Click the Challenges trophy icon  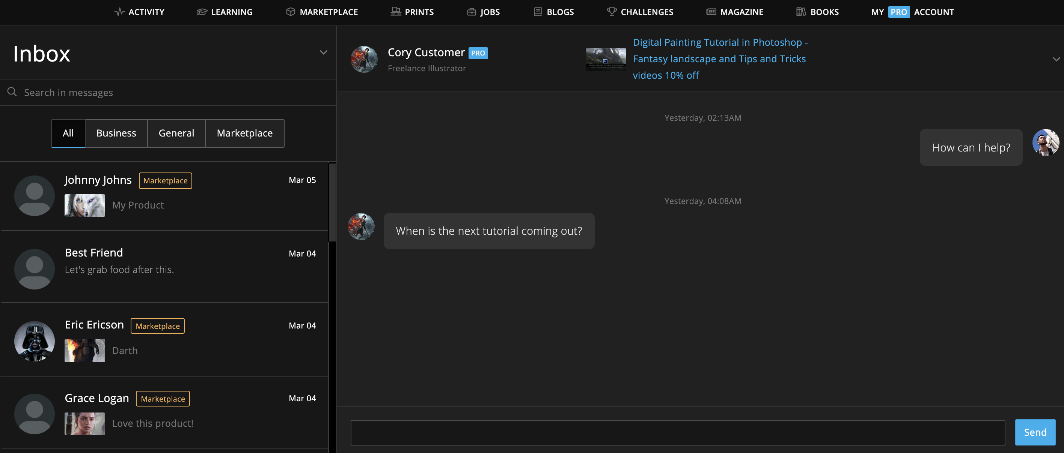coord(611,12)
